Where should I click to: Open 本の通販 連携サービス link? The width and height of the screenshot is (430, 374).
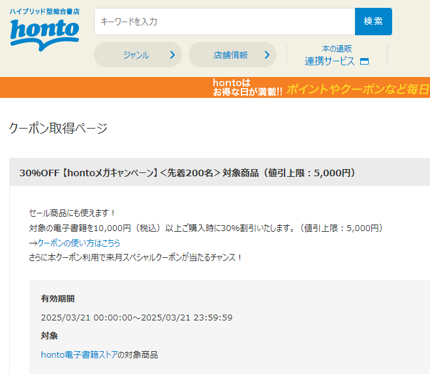pyautogui.click(x=337, y=55)
